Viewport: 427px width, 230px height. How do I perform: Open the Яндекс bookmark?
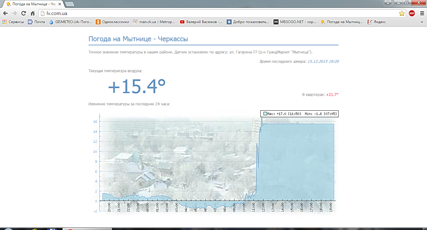(377, 22)
